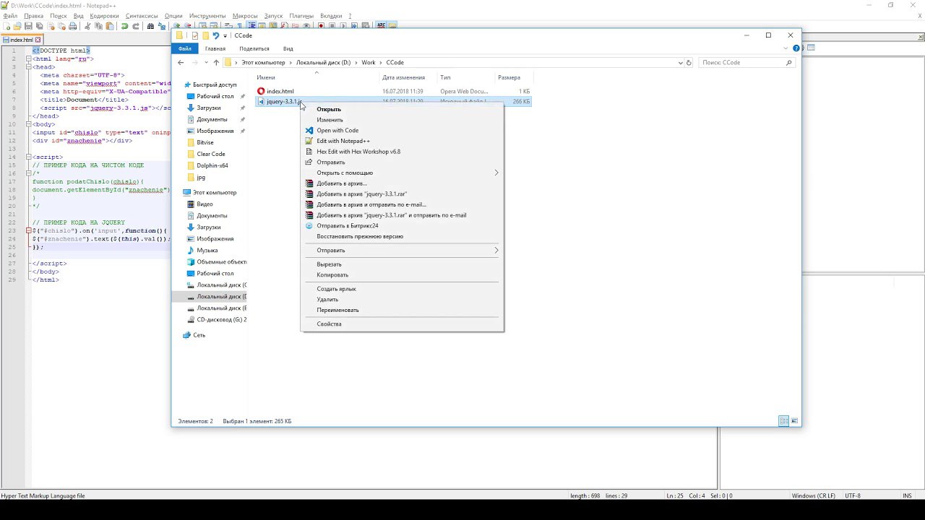Click Print icon in Notepad++ toolbar
925x520 pixels.
pyautogui.click(x=72, y=26)
